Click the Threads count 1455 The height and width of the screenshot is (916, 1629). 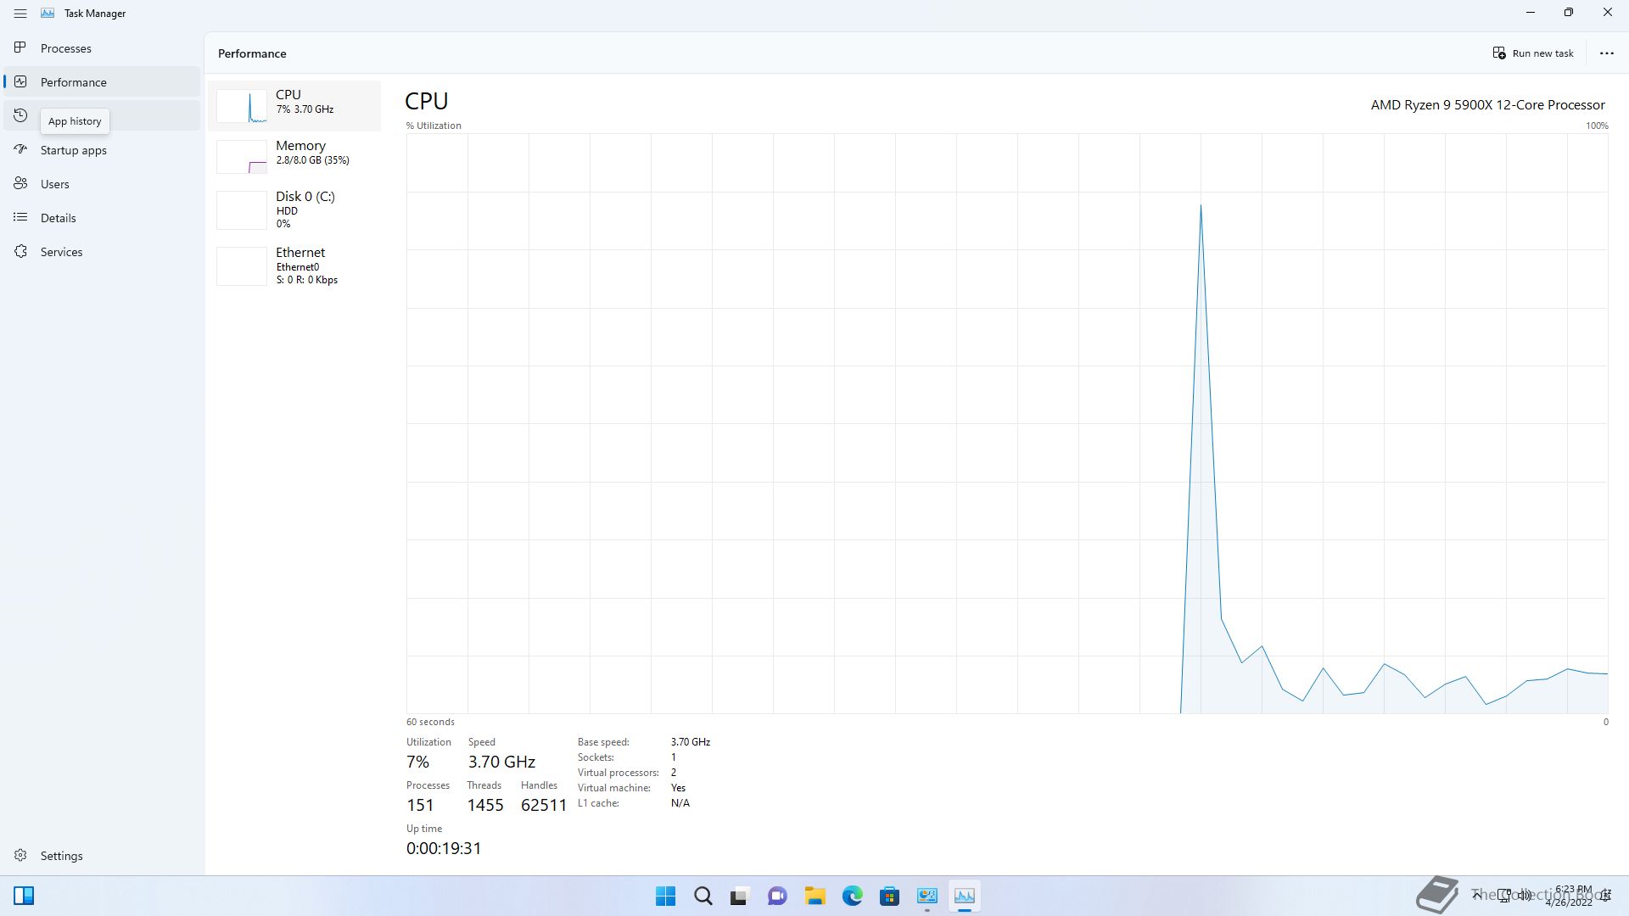click(485, 805)
